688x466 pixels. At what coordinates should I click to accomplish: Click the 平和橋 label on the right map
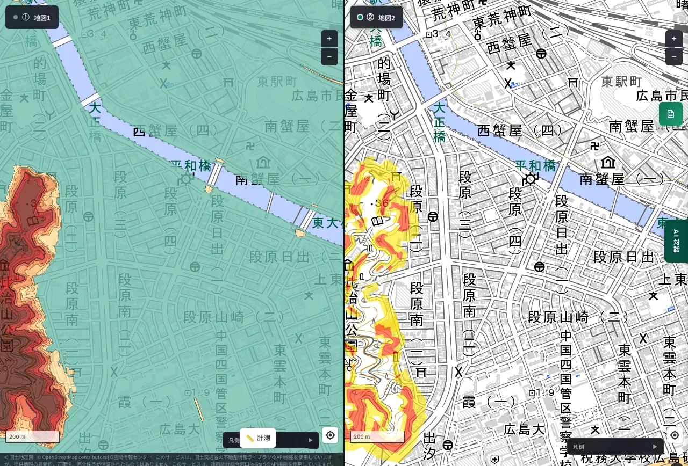[535, 166]
